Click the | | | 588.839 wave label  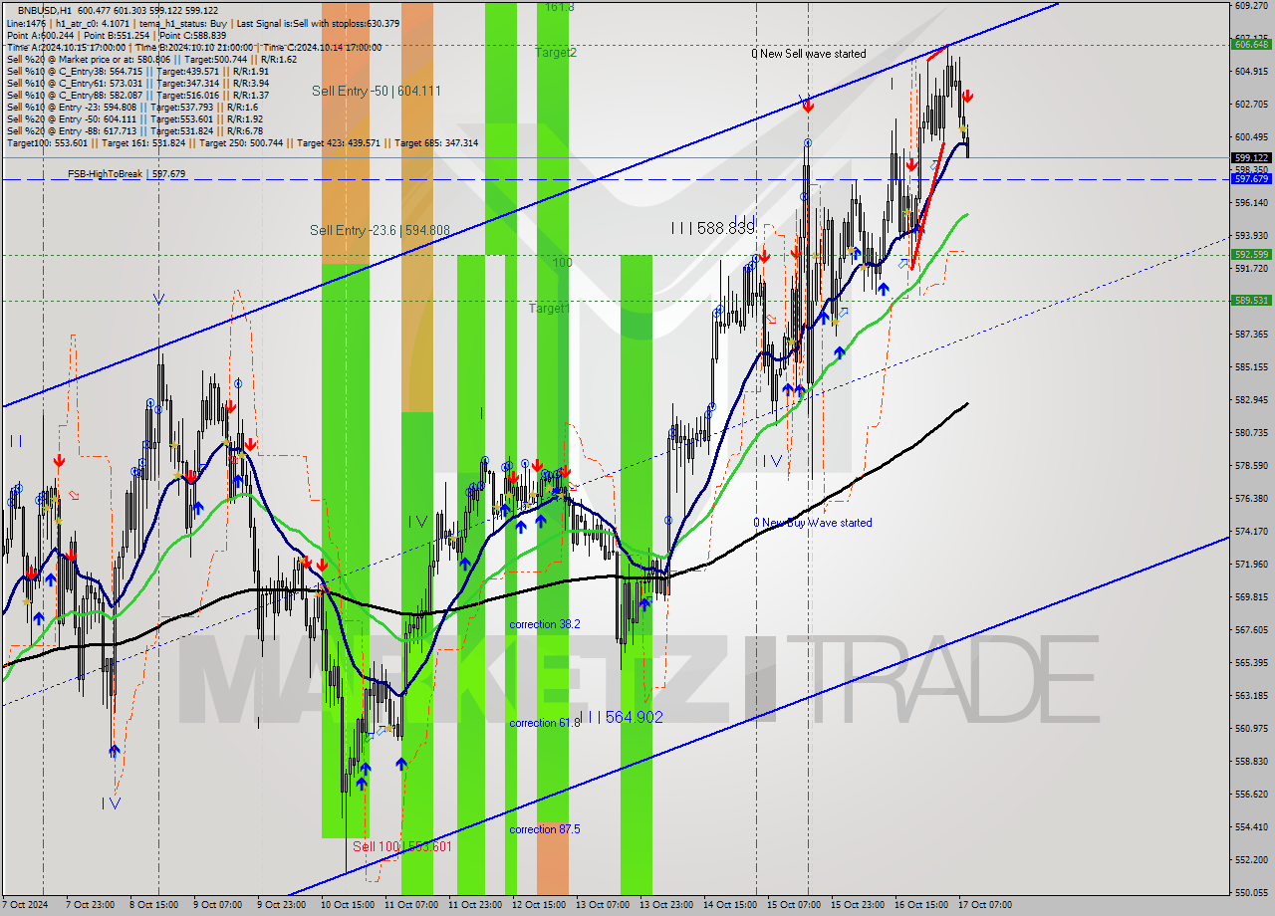coord(712,228)
